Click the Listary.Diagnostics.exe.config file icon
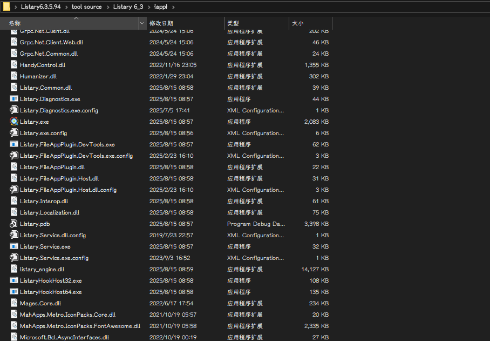 [14, 110]
